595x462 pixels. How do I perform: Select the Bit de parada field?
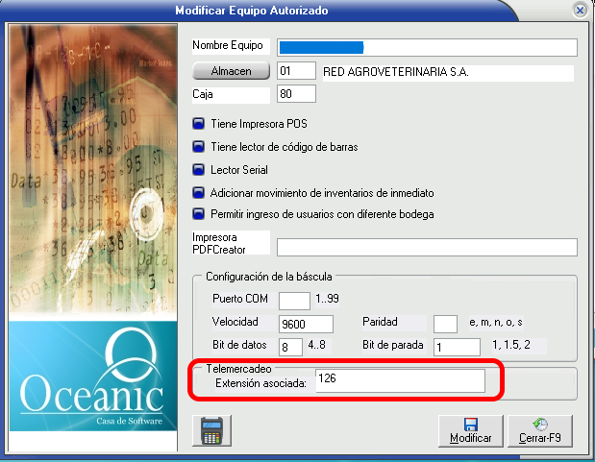(x=456, y=347)
